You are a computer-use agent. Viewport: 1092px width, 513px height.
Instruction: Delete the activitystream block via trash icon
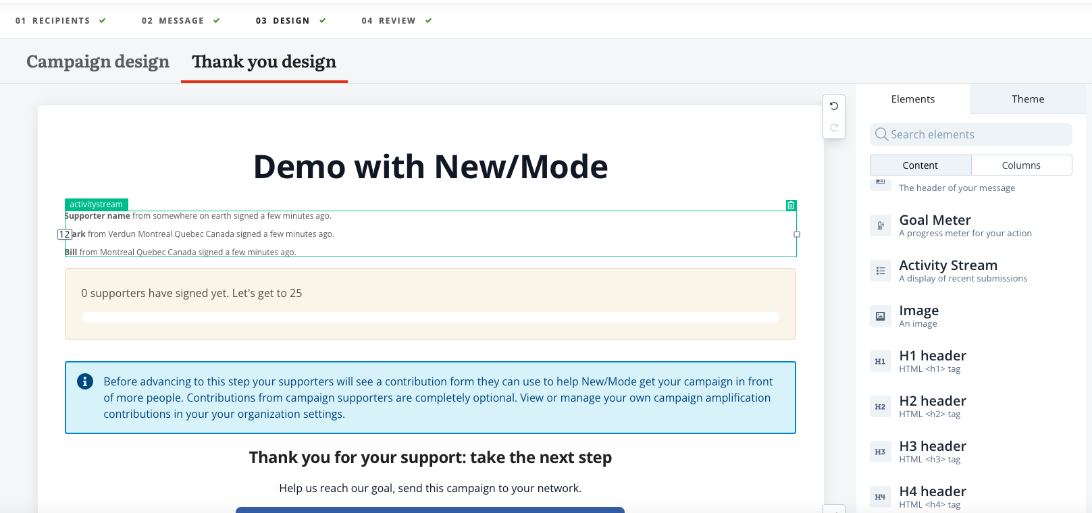(791, 205)
